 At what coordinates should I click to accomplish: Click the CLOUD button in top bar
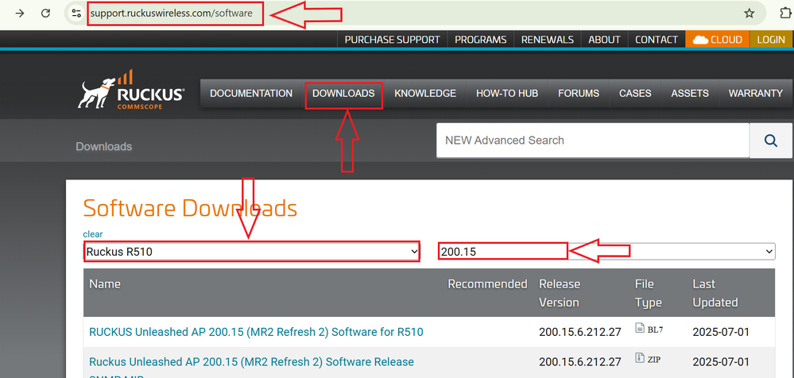(718, 40)
